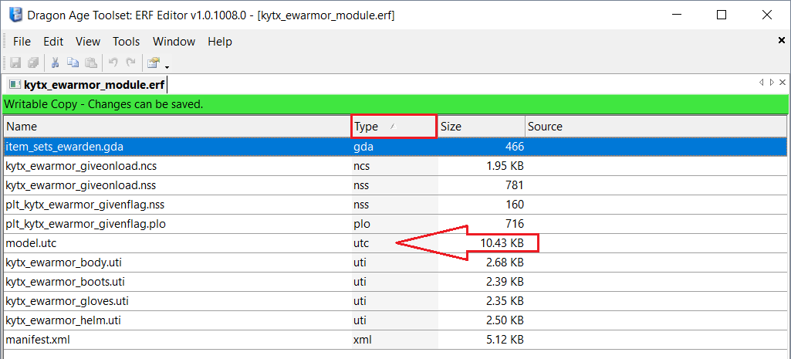Sort by the Name column header

(177, 127)
